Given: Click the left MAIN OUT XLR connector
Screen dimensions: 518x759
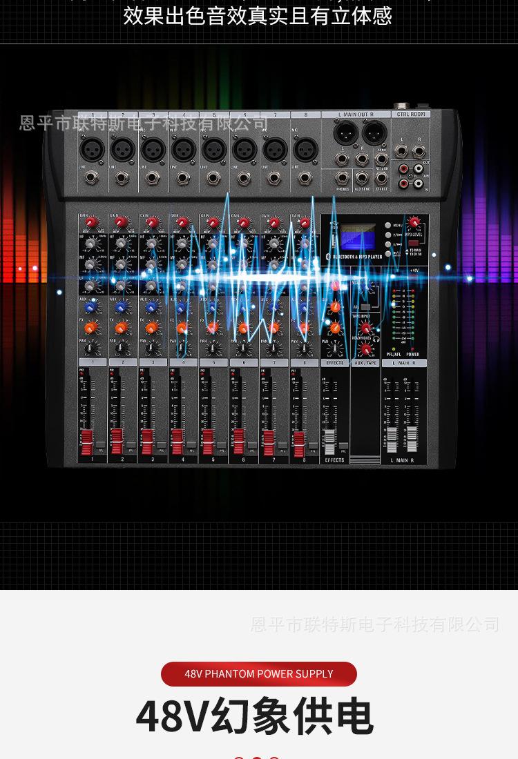Looking at the screenshot, I should (x=345, y=132).
